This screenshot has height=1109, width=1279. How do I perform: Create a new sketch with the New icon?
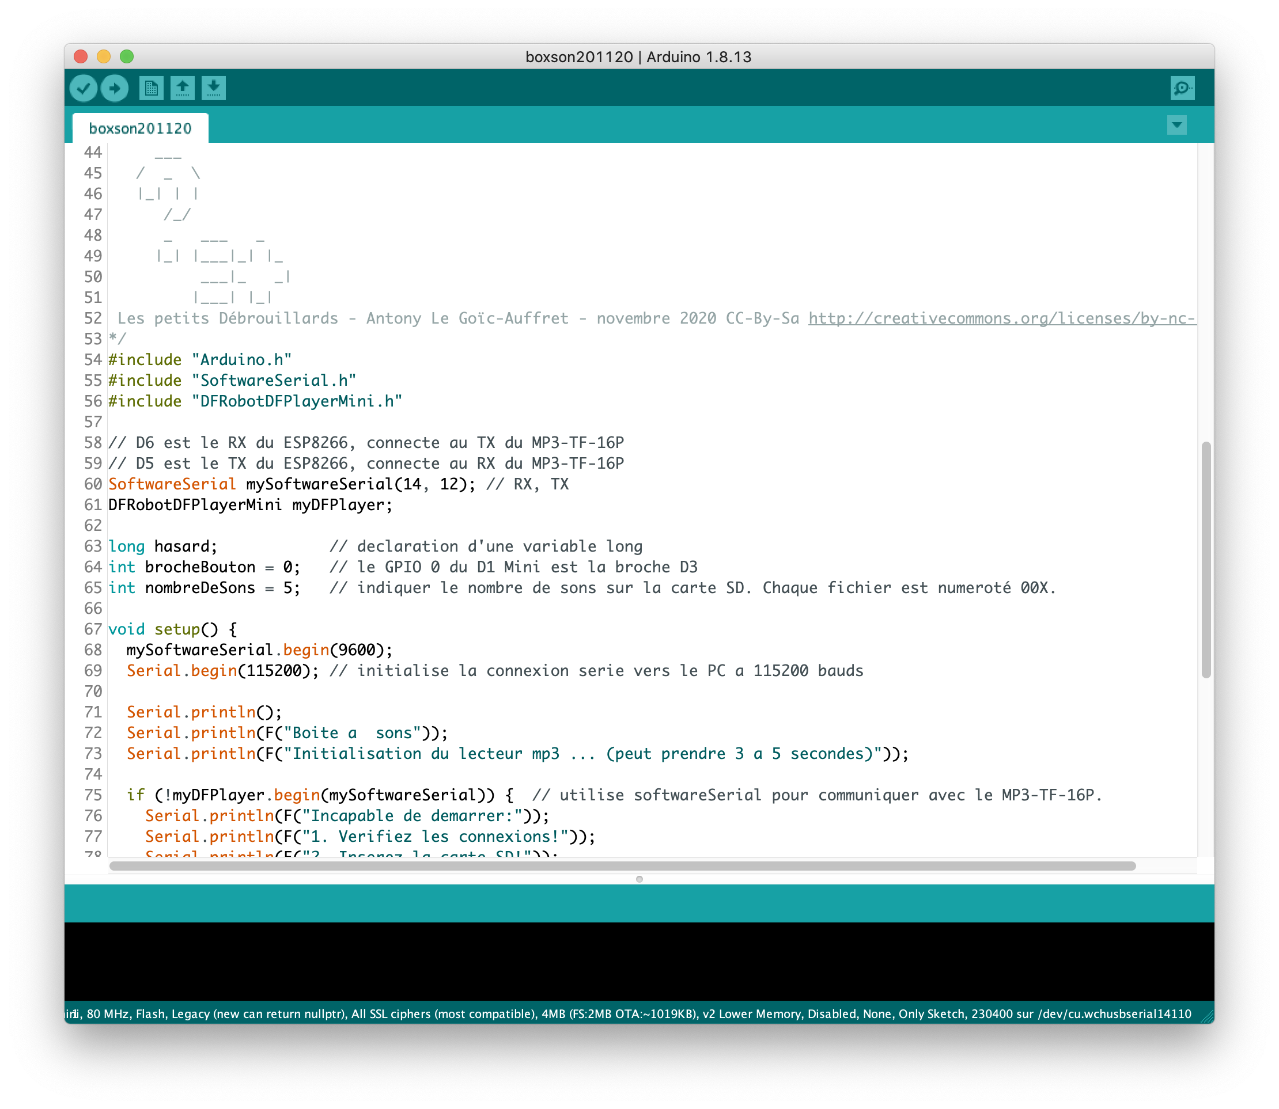click(x=151, y=88)
